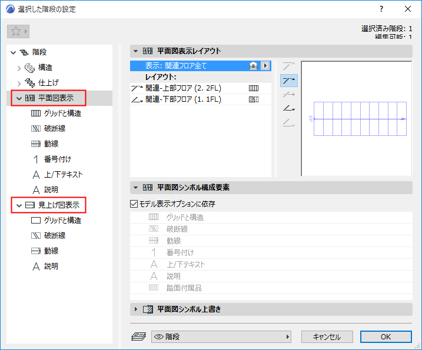Open グリッドと構造 under 平面図表示
The image size is (422, 350).
[62, 114]
